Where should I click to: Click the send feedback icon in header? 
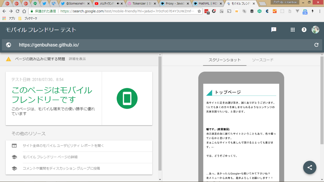tap(274, 30)
